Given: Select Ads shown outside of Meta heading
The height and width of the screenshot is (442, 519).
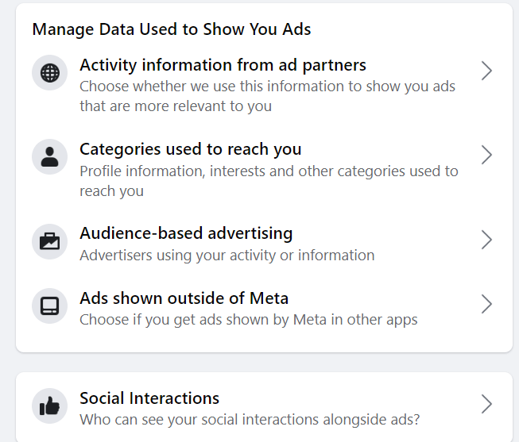Looking at the screenshot, I should 184,298.
